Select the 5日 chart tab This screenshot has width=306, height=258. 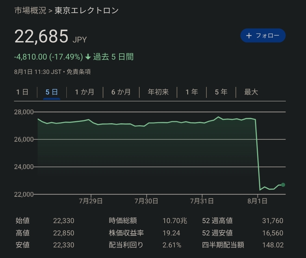tap(52, 92)
